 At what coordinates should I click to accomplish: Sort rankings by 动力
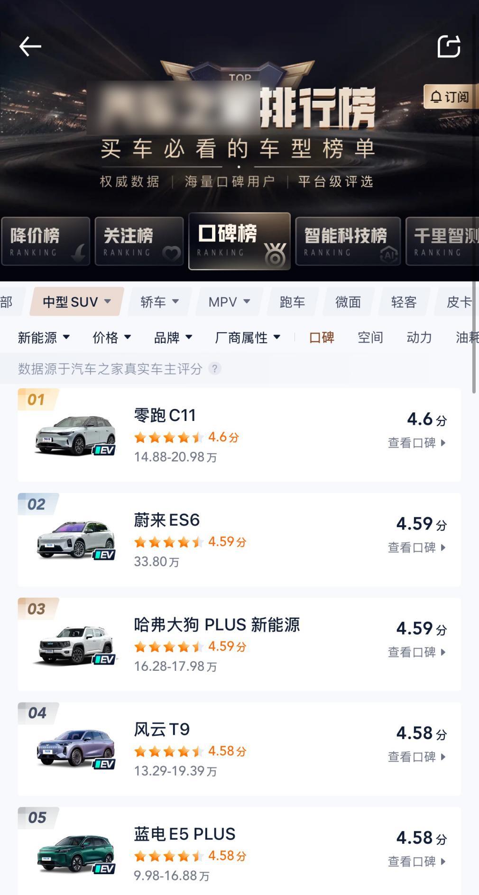(x=419, y=338)
